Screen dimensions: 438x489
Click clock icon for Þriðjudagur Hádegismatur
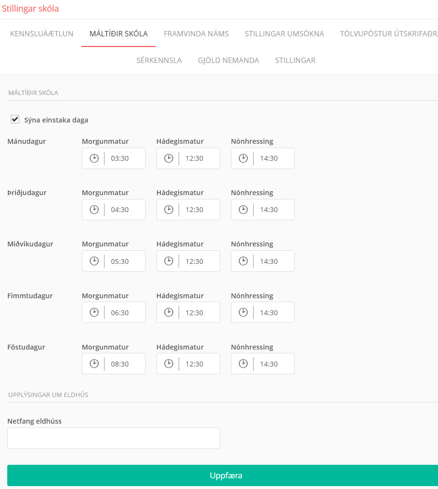pyautogui.click(x=168, y=210)
